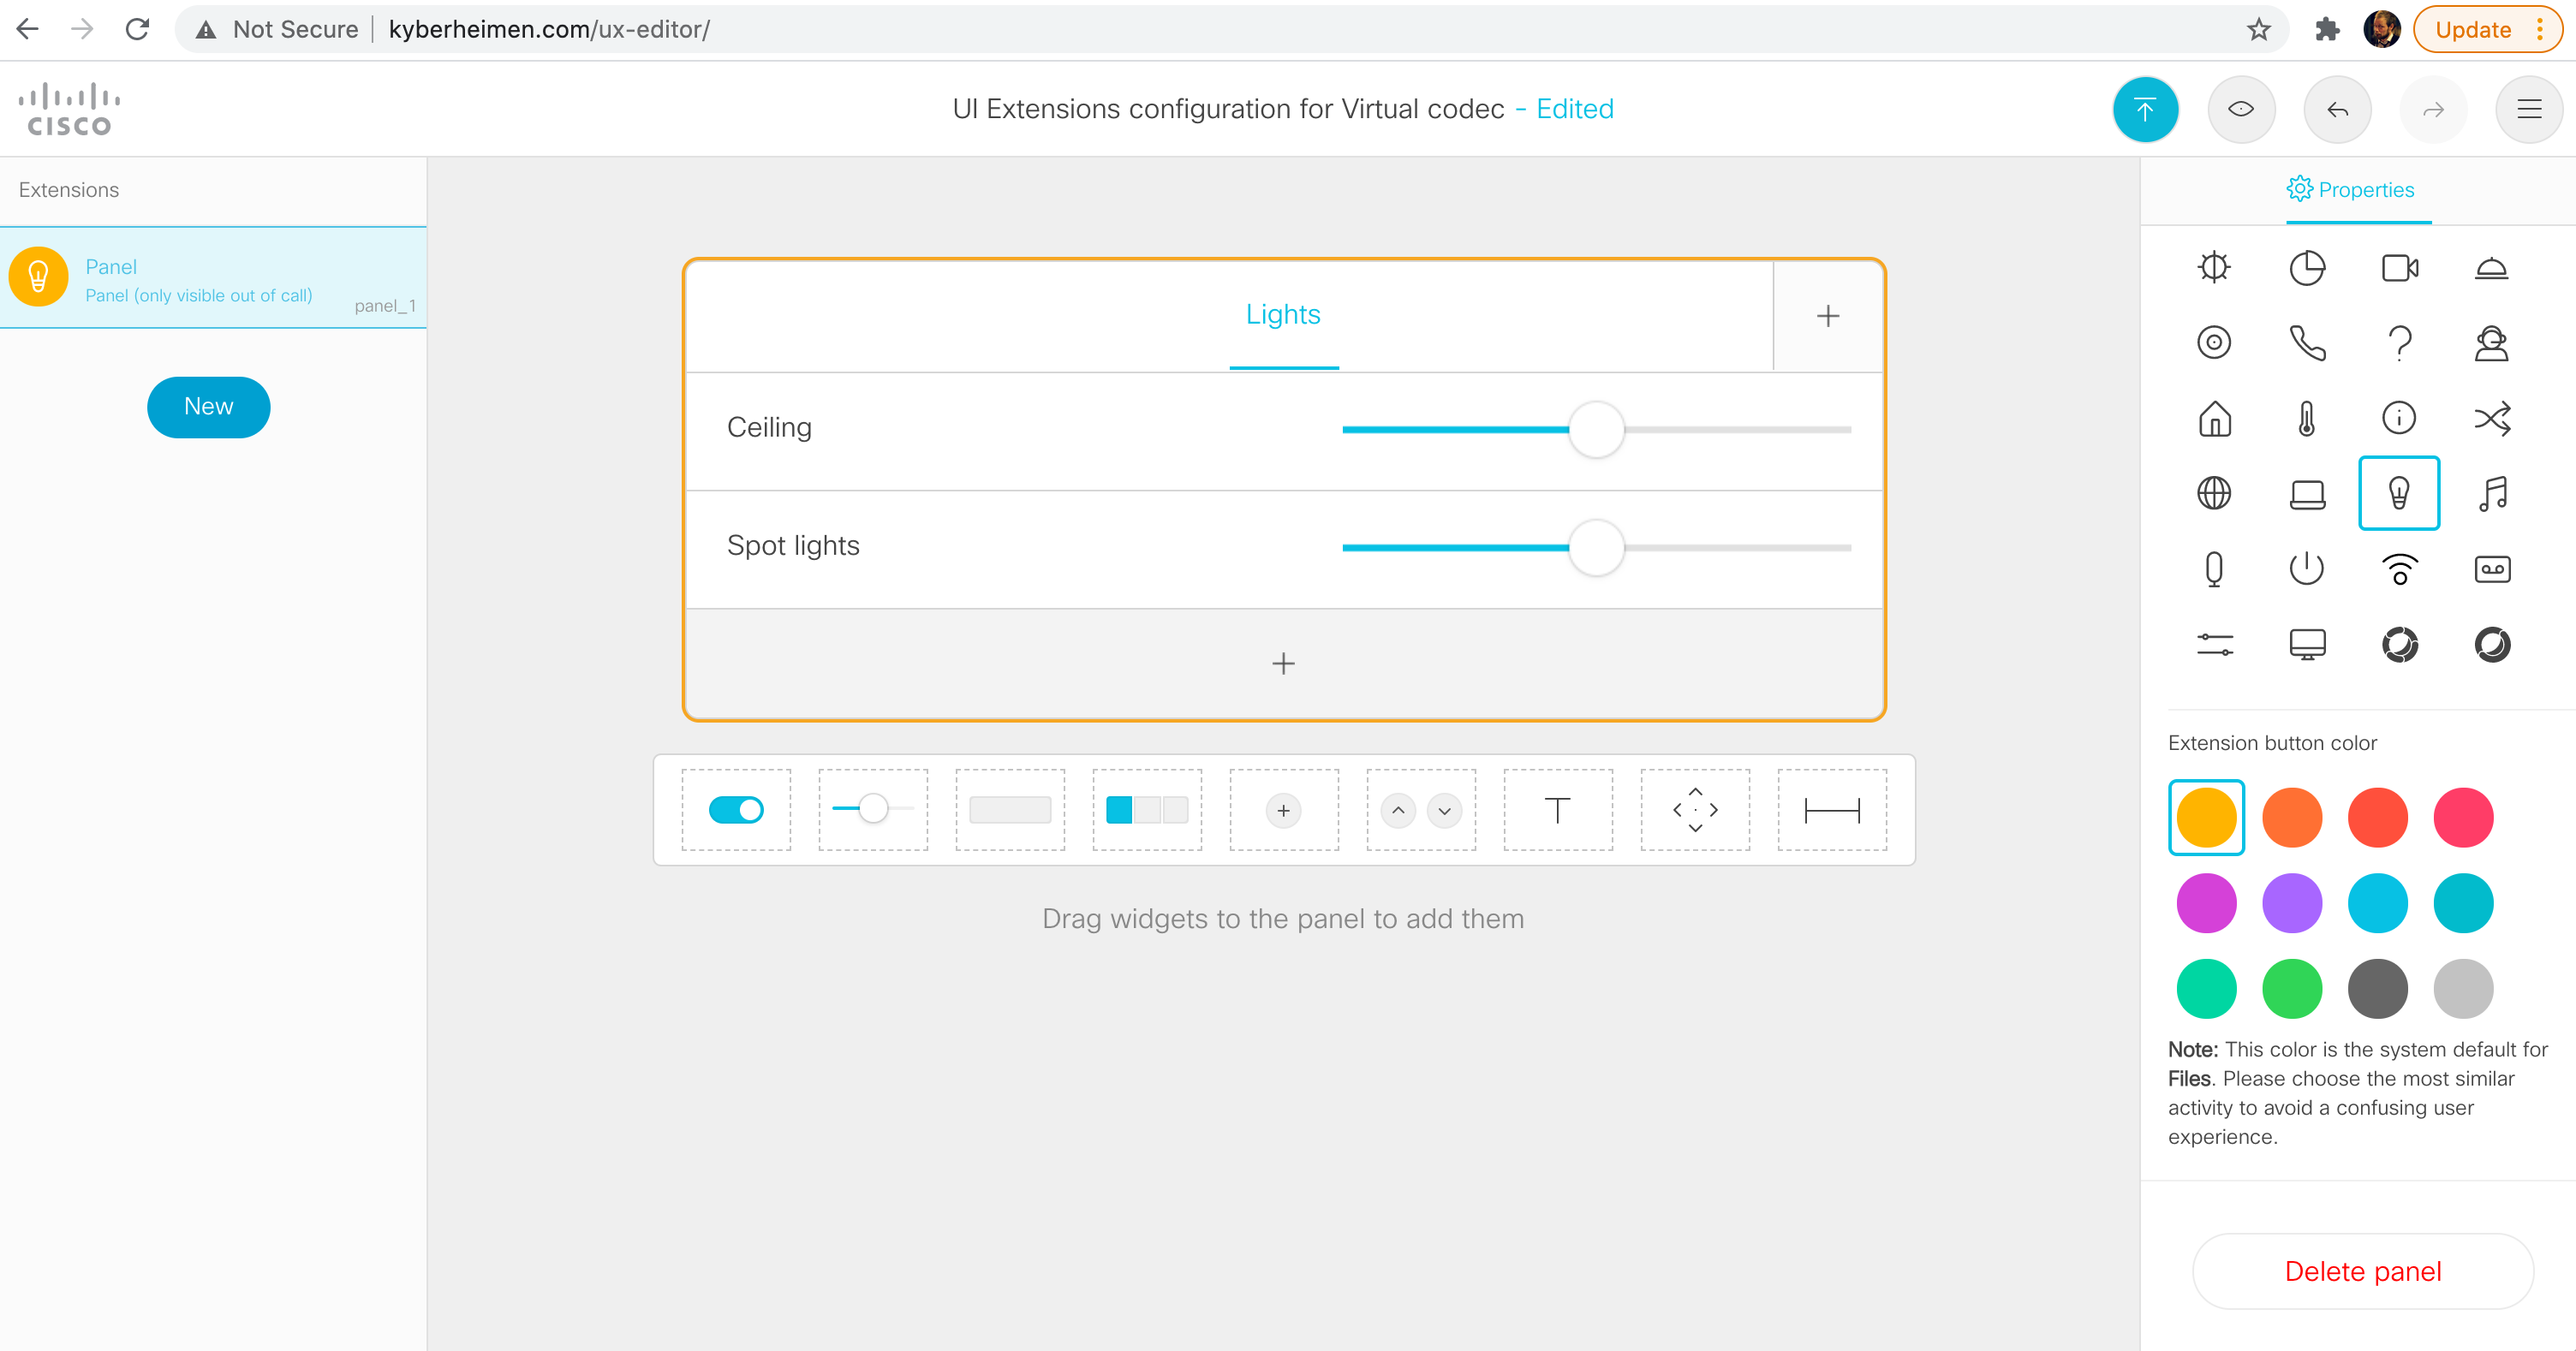
Task: Open preview with the eye icon
Action: coord(2241,109)
